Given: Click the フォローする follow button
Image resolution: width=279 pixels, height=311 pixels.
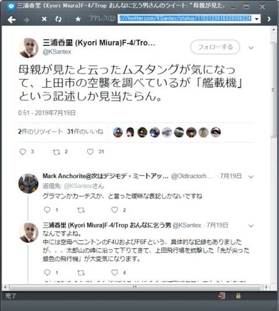Looking at the screenshot, I should tap(215, 47).
